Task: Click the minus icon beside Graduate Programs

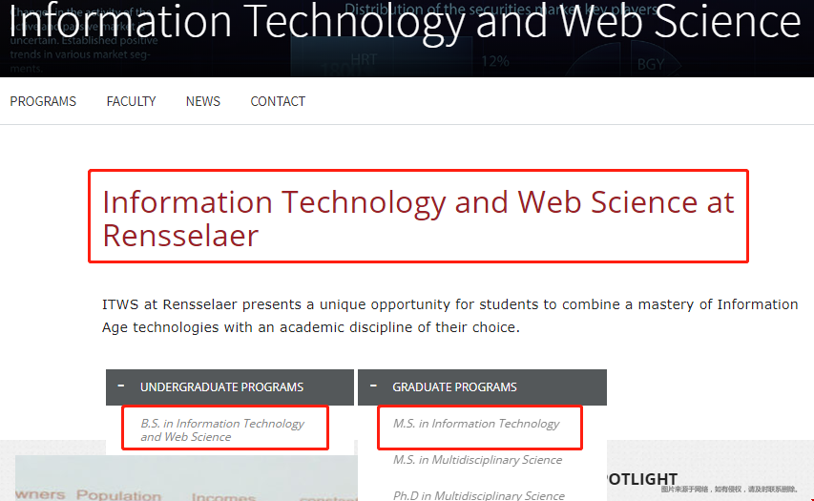Action: [373, 386]
